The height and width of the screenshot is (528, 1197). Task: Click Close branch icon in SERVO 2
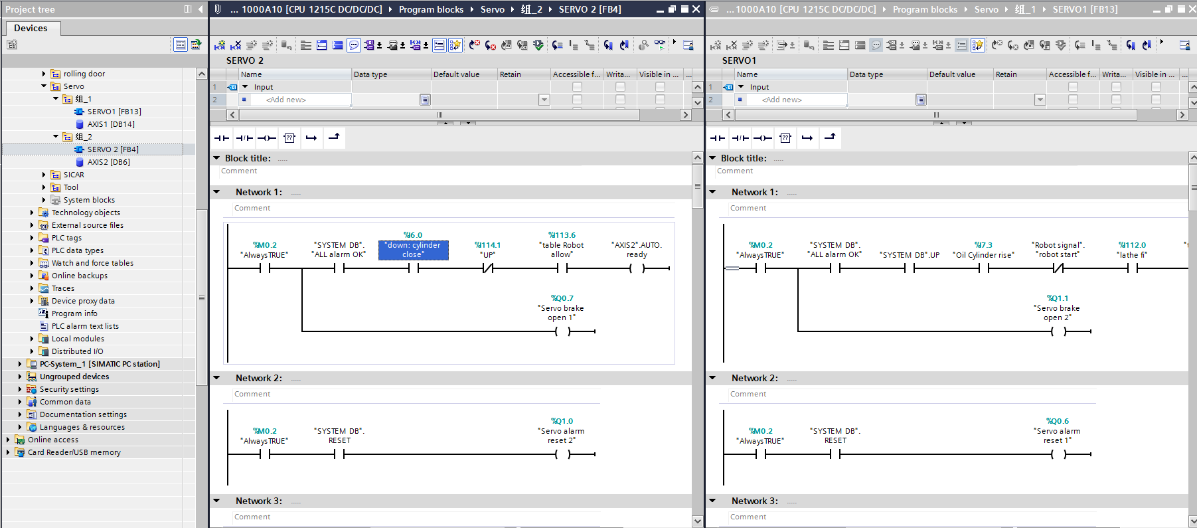334,138
